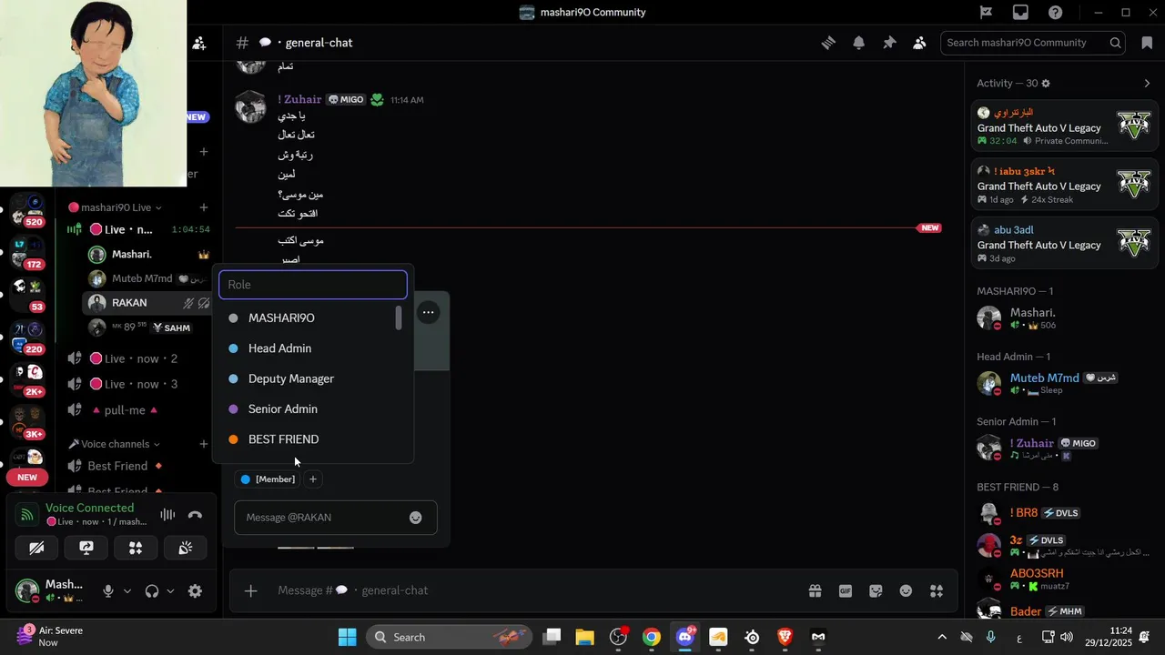Screen dimensions: 1165x655
Task: Expand the Activity panel chevron
Action: tap(1147, 84)
